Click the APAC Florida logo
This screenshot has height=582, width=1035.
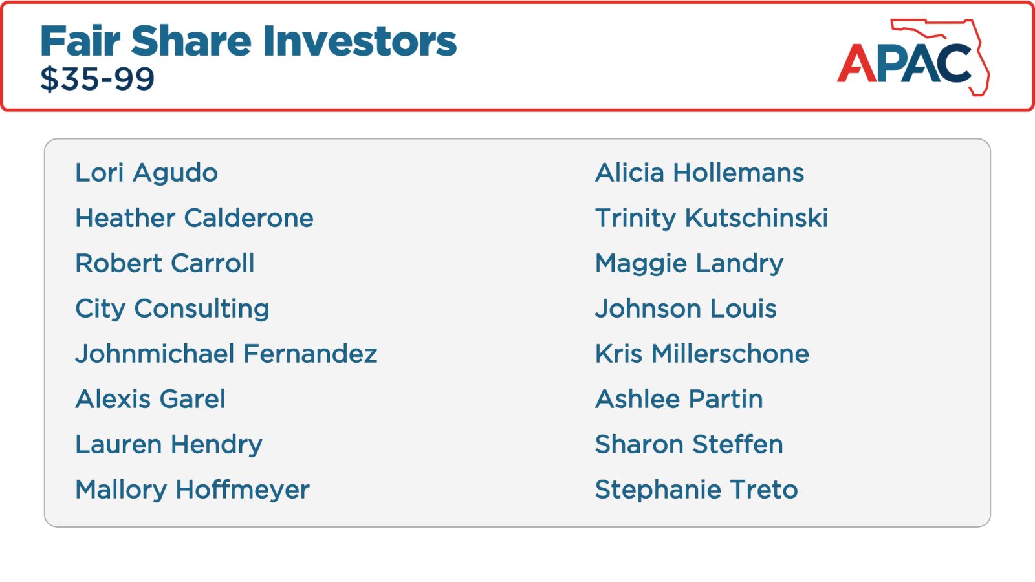913,58
